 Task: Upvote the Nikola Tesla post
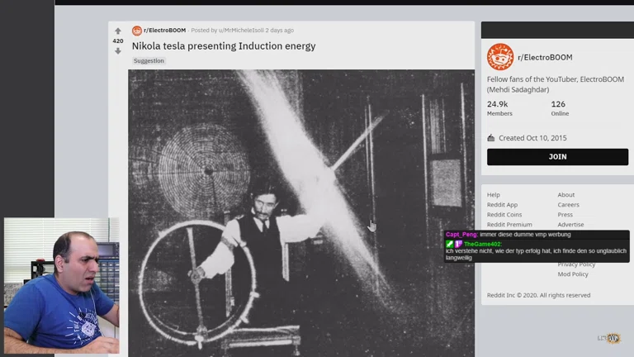[x=118, y=31]
